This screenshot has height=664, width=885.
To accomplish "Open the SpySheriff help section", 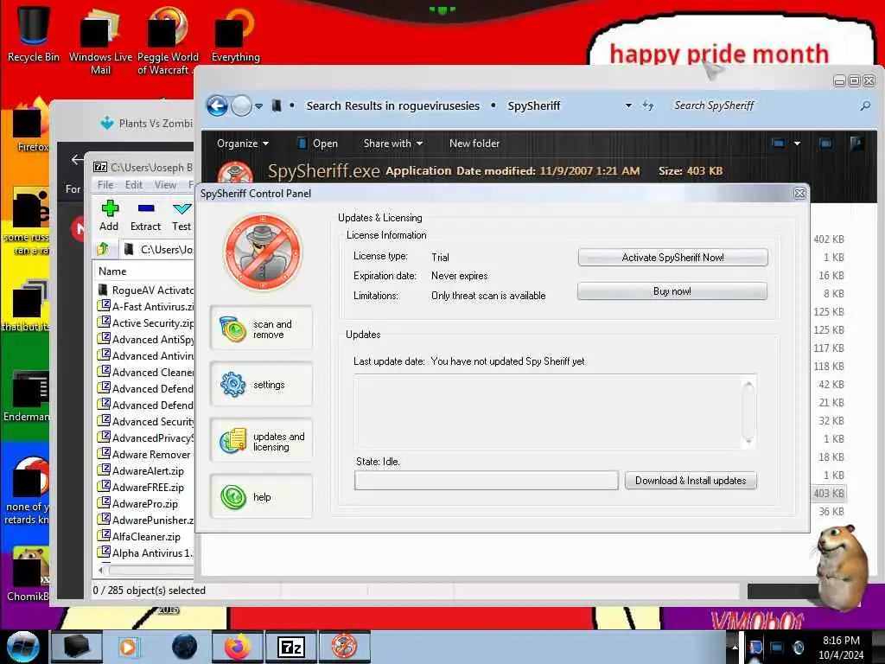I will coord(261,497).
